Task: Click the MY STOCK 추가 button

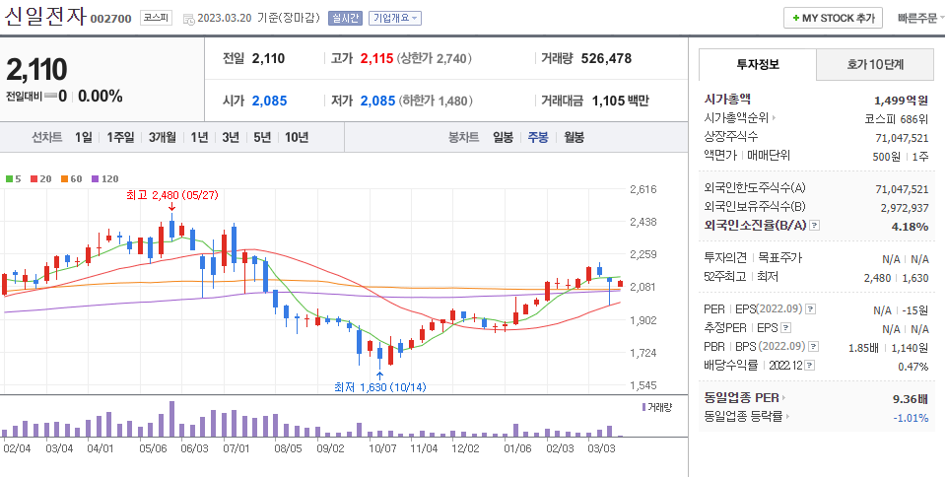Action: coord(833,18)
